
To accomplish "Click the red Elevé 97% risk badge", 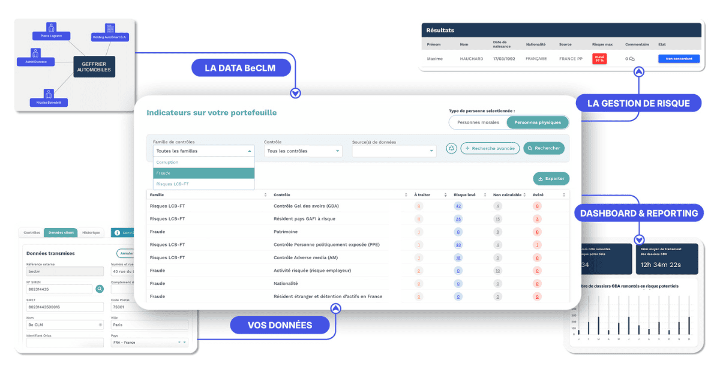I will tap(599, 59).
